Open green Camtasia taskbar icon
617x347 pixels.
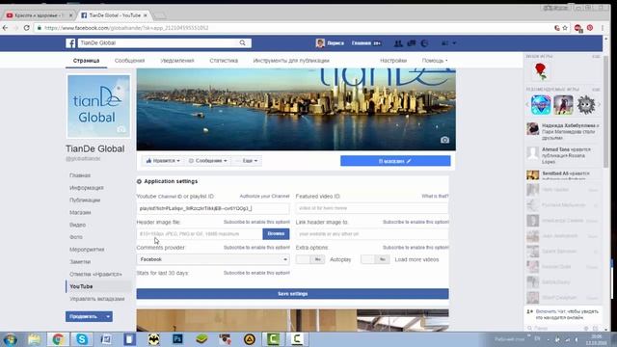(273, 339)
